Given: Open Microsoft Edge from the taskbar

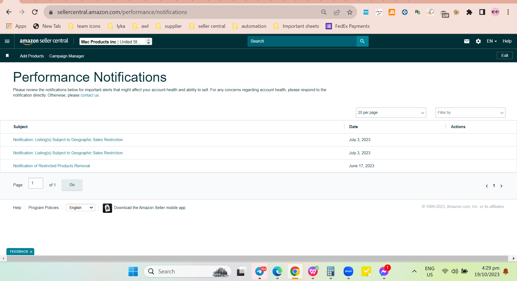Looking at the screenshot, I should coord(277,271).
